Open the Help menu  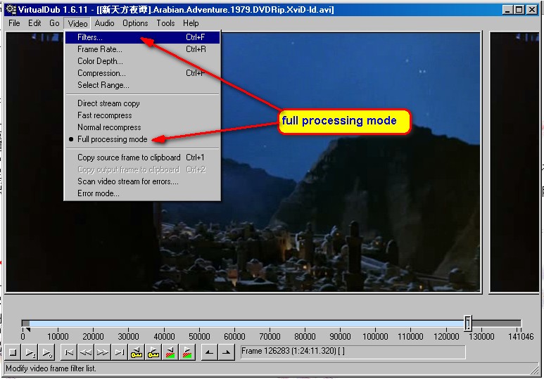click(x=191, y=23)
